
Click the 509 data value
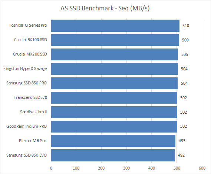click(x=185, y=40)
